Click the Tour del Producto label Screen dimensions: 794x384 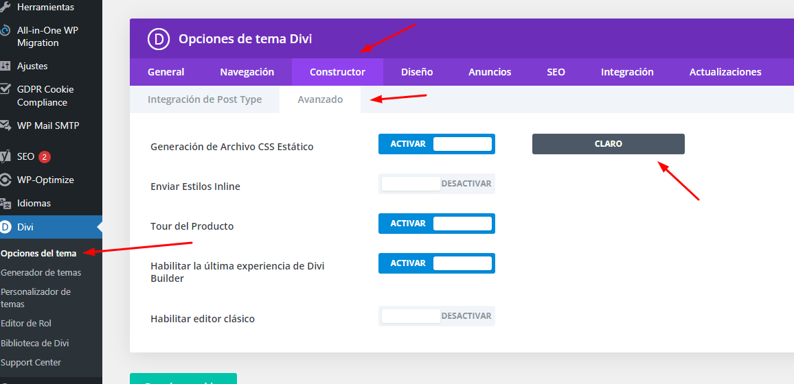[192, 226]
